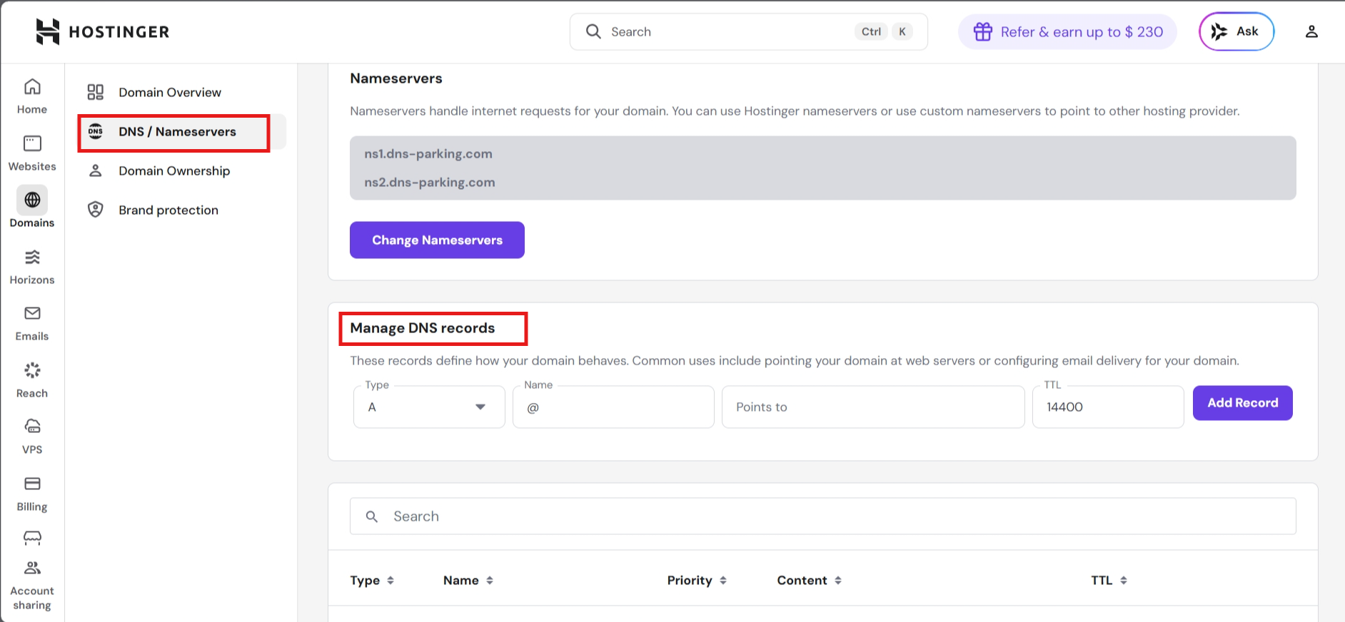Select text ns2.dns-parking.com
This screenshot has width=1345, height=622.
(430, 182)
